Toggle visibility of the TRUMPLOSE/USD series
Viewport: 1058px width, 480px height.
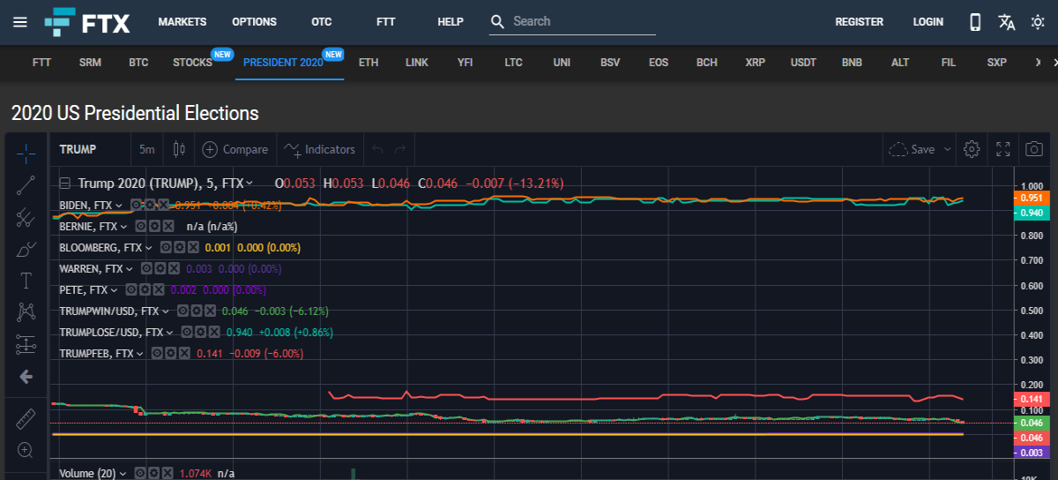point(187,332)
